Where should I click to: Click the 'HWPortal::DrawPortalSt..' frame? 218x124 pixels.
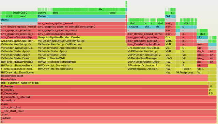pos(19,62)
